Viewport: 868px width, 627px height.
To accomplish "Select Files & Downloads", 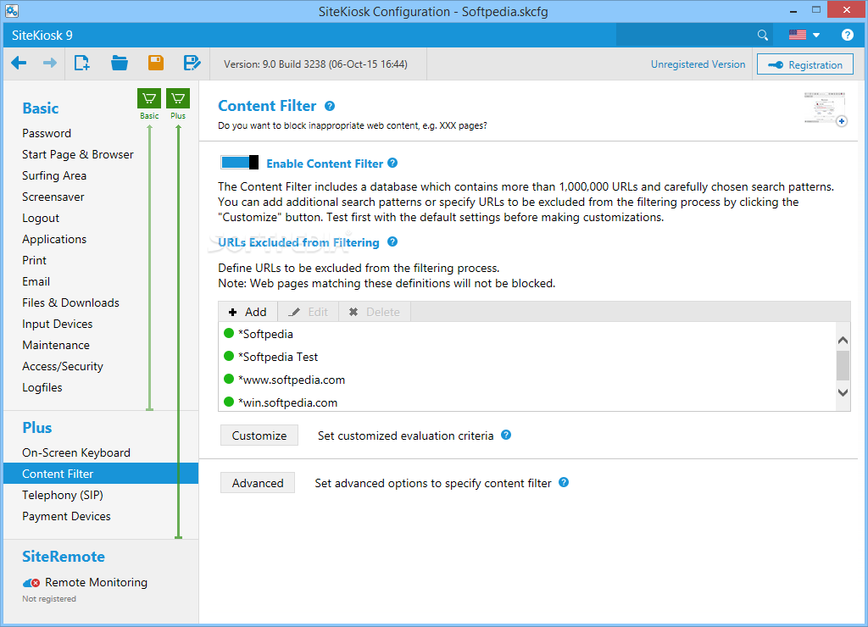I will pyautogui.click(x=70, y=302).
